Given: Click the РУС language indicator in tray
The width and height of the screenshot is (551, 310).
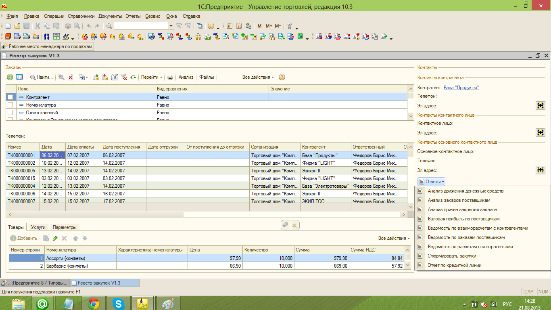Looking at the screenshot, I should pyautogui.click(x=507, y=304).
